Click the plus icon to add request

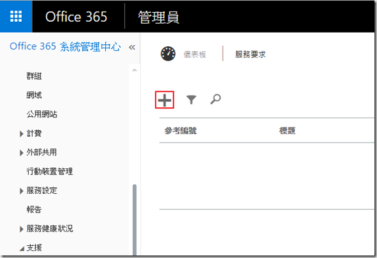(x=164, y=100)
